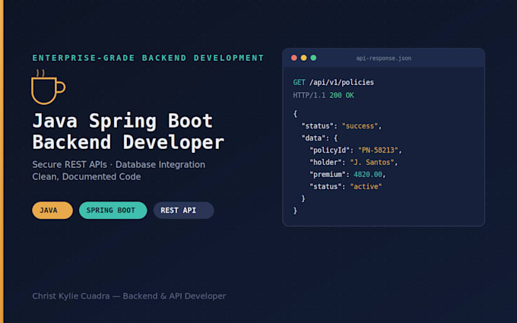Screen dimensions: 517x323
Task: Click the premium value 4820.00
Action: tap(368, 174)
